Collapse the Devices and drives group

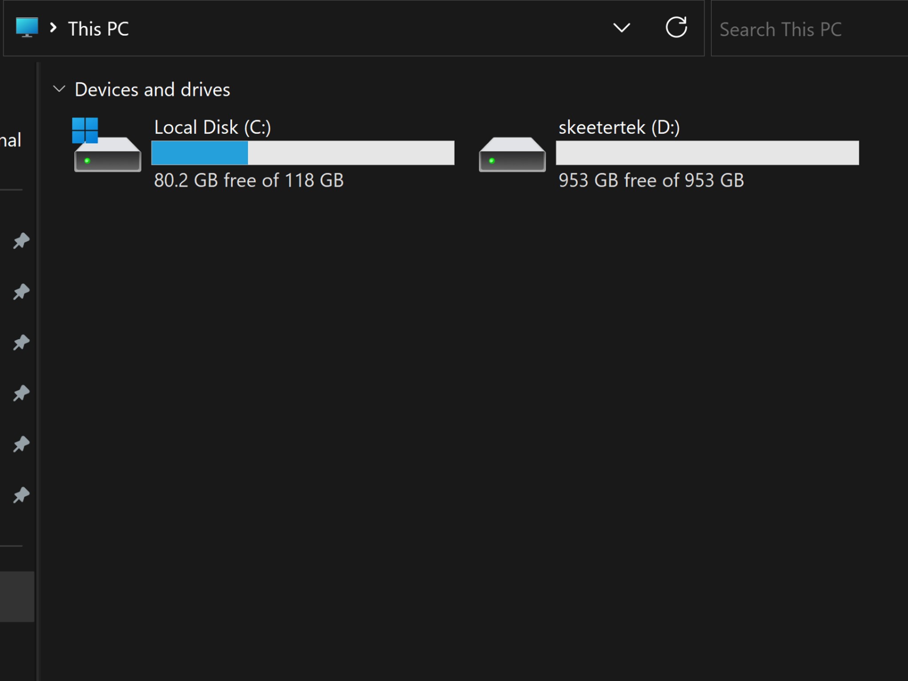pos(59,89)
